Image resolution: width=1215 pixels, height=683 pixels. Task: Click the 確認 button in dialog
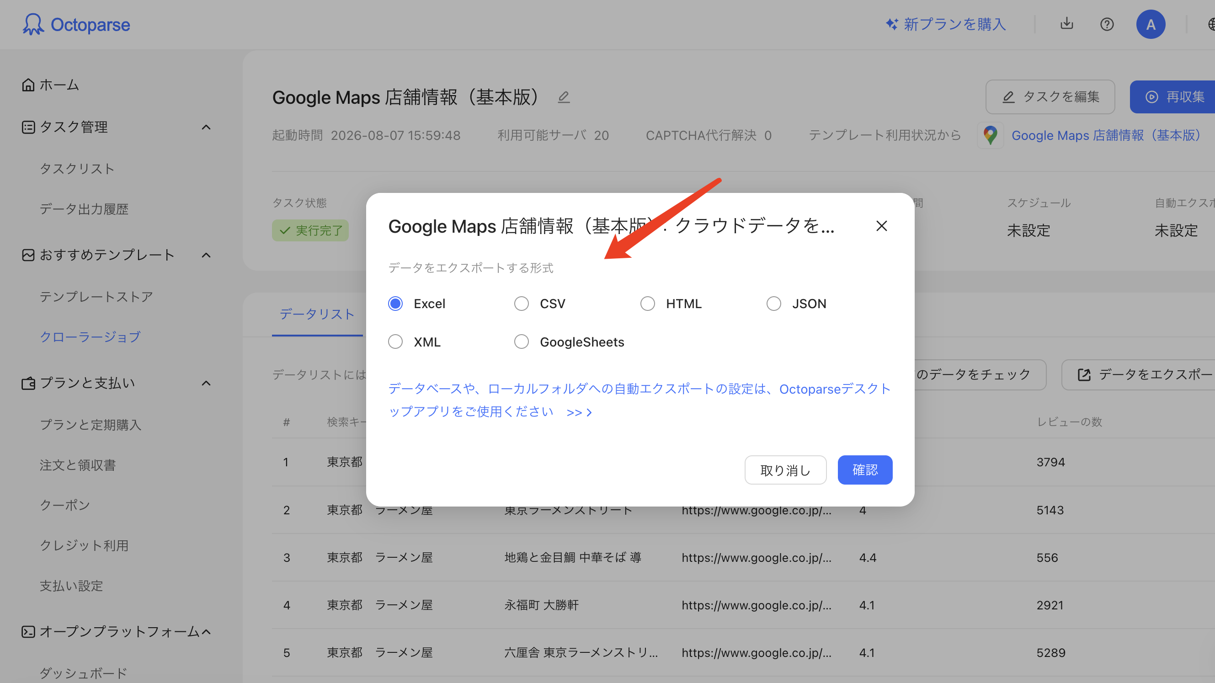[864, 470]
